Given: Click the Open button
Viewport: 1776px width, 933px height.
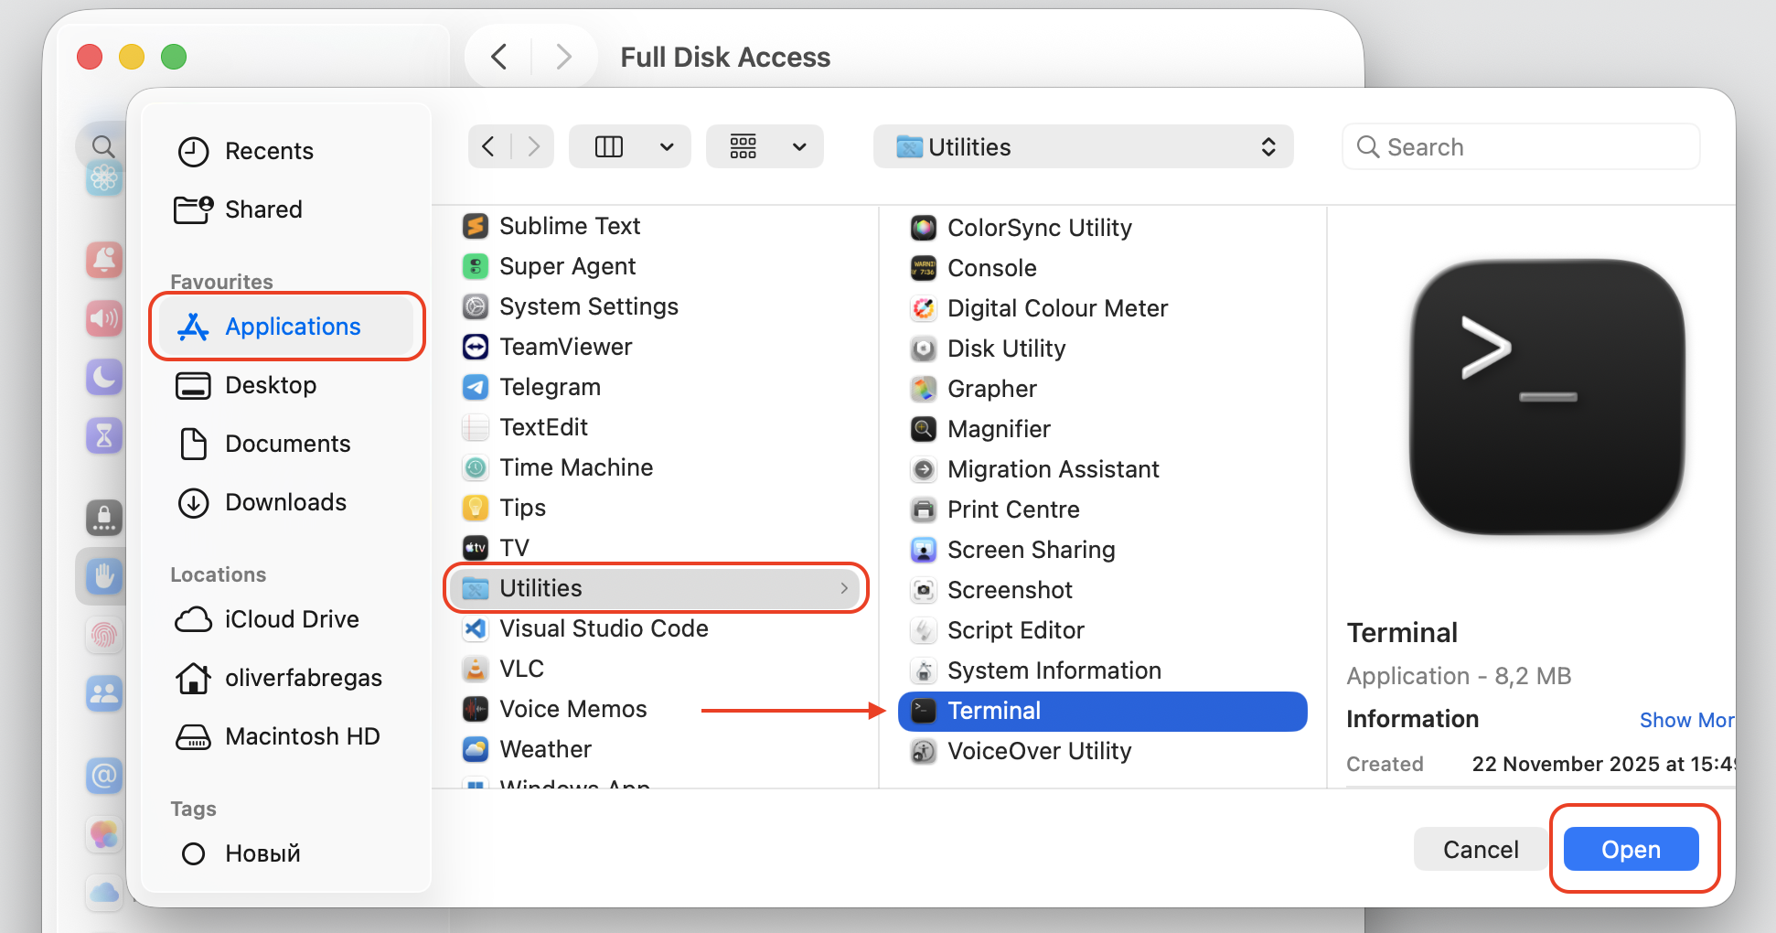Looking at the screenshot, I should (x=1631, y=849).
